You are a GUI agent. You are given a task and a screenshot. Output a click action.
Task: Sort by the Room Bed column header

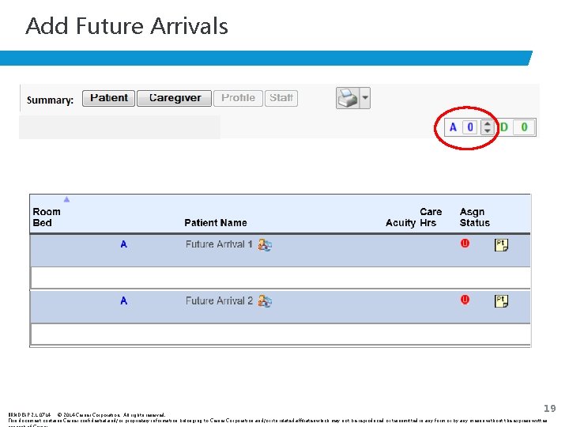coord(47,217)
